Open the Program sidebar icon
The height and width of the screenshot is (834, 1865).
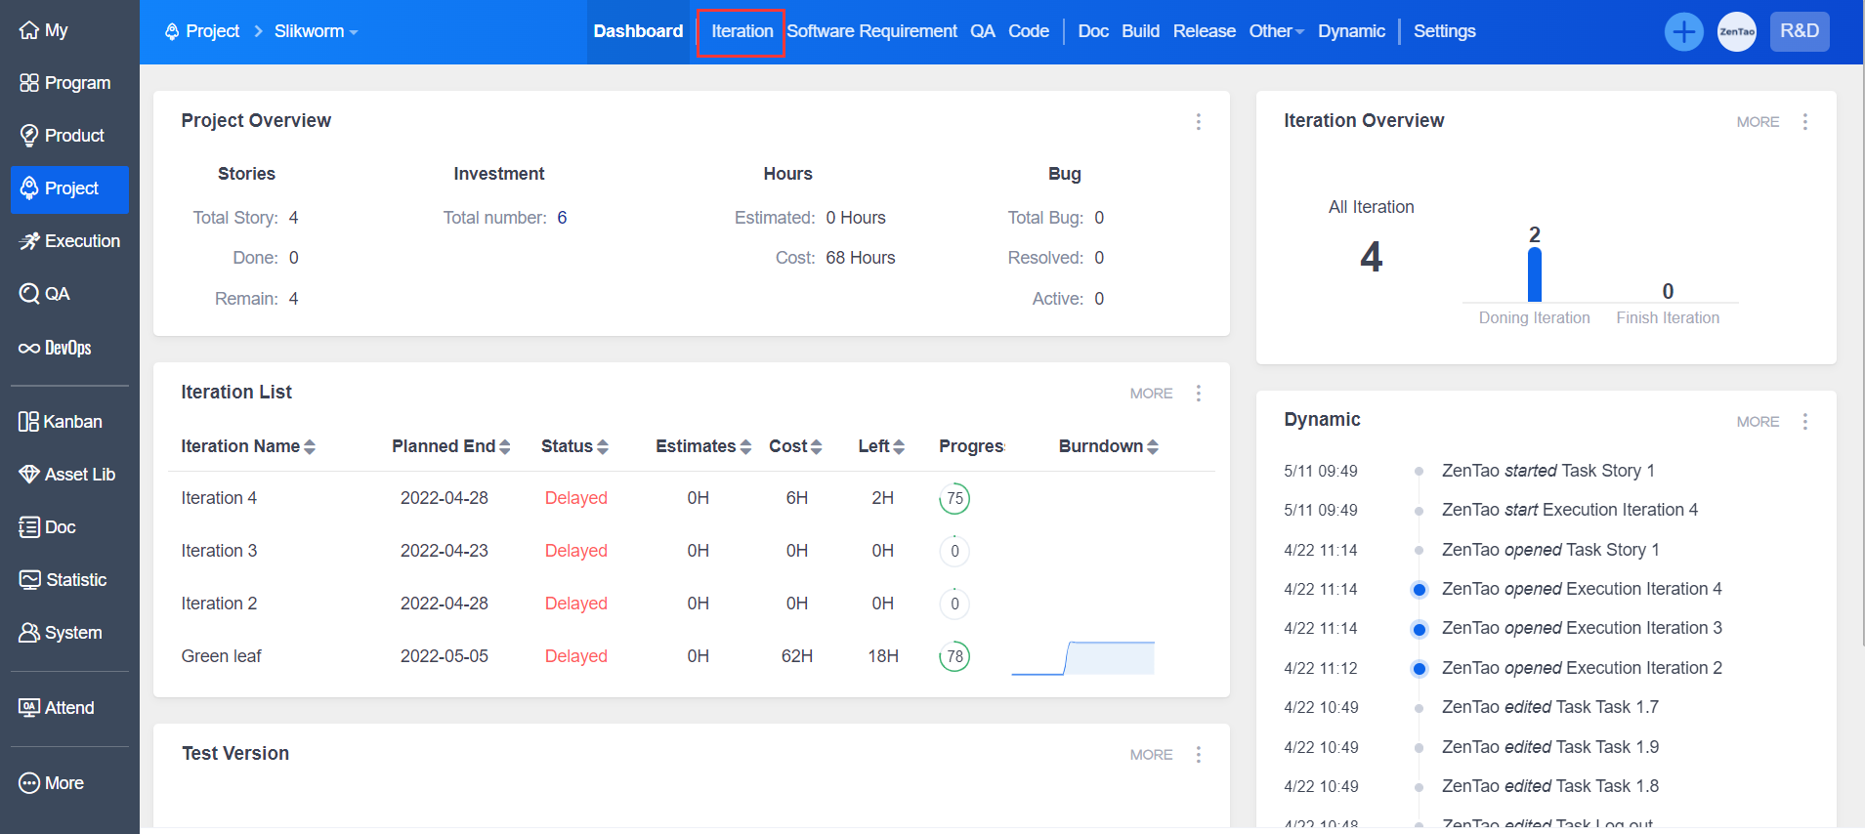click(29, 83)
